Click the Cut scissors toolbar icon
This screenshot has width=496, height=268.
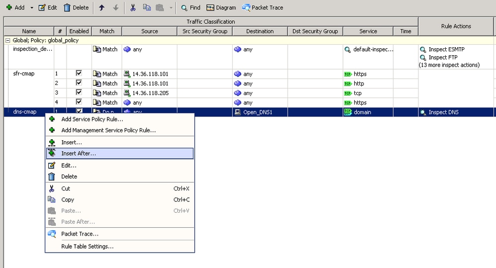tap(133, 7)
